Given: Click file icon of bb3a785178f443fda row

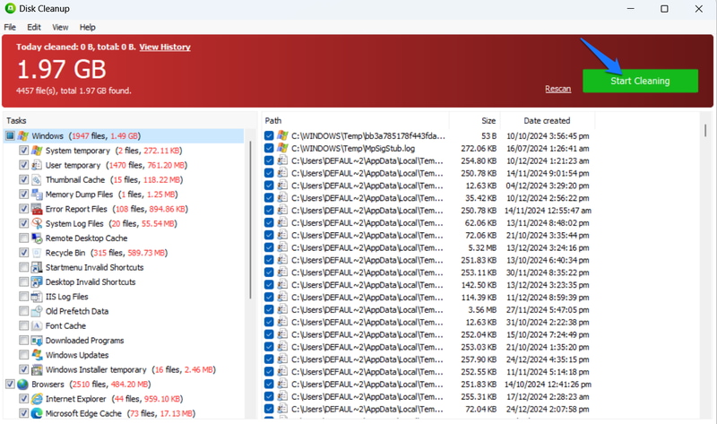Looking at the screenshot, I should tap(282, 136).
